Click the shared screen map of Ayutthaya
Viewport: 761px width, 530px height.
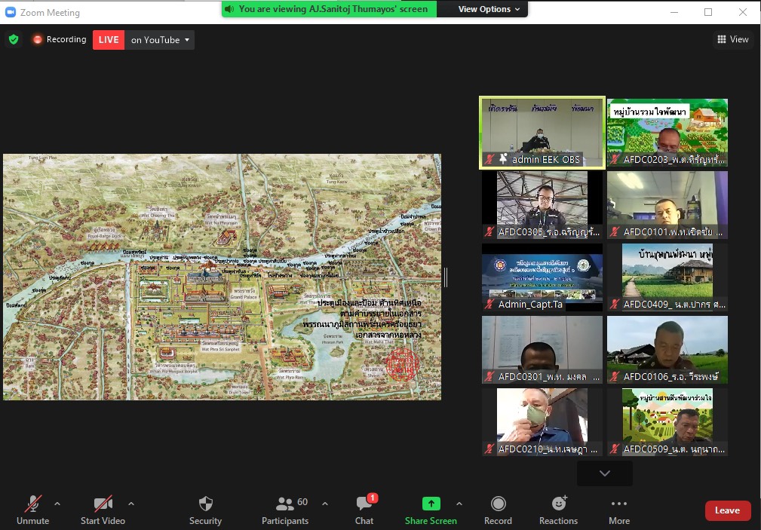[222, 277]
